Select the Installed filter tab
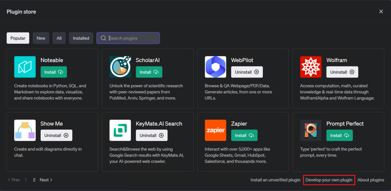Image resolution: width=391 pixels, height=191 pixels. click(x=81, y=38)
